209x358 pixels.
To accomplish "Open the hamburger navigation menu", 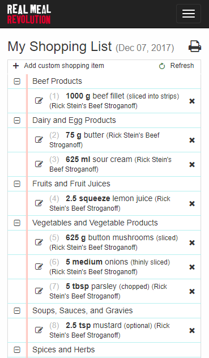I will 189,14.
